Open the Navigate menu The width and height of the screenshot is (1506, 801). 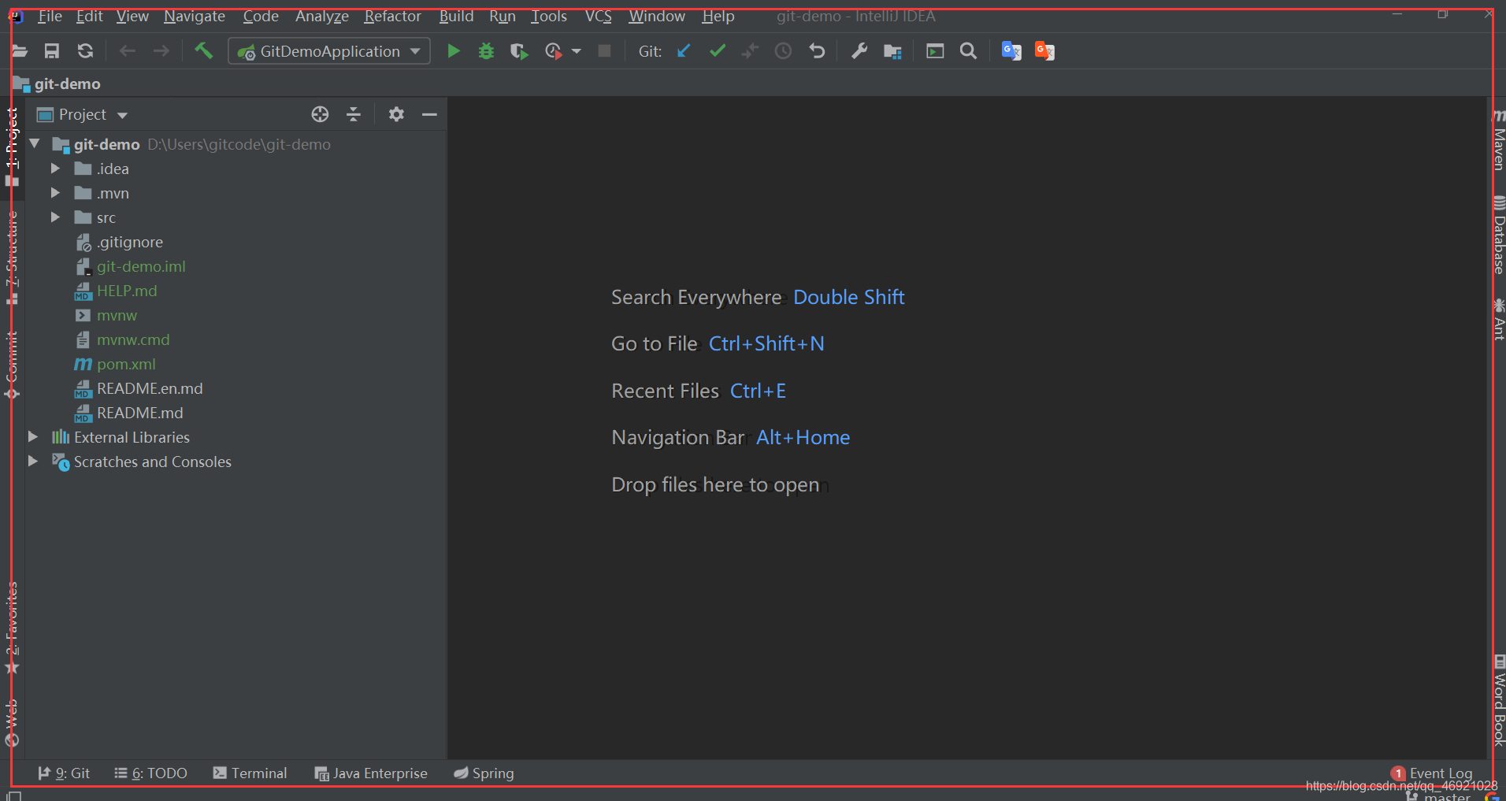pos(195,16)
